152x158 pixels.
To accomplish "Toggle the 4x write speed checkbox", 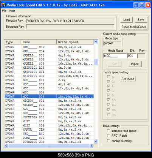I will tap(108, 86).
